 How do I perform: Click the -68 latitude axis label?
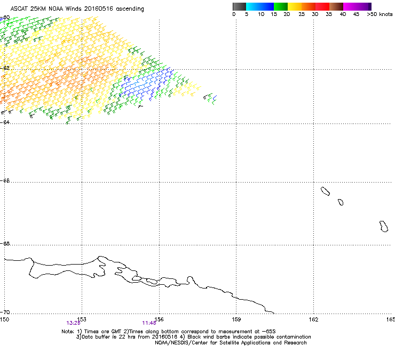(5, 243)
